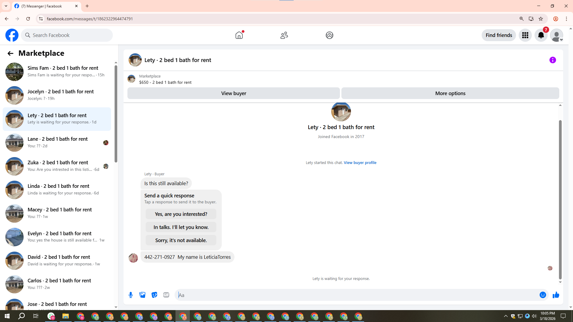Image resolution: width=573 pixels, height=322 pixels.
Task: Click the voice clip microphone icon
Action: point(131,295)
